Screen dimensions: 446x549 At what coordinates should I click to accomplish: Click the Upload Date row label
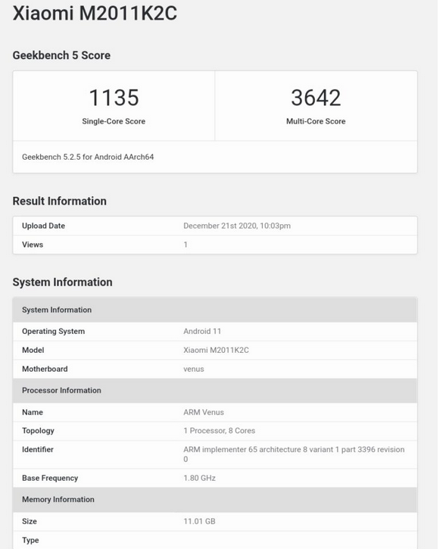[x=43, y=226]
